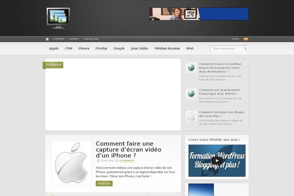This screenshot has height=196, width=294.
Task: Click the monitor site logo
Action: [58, 18]
